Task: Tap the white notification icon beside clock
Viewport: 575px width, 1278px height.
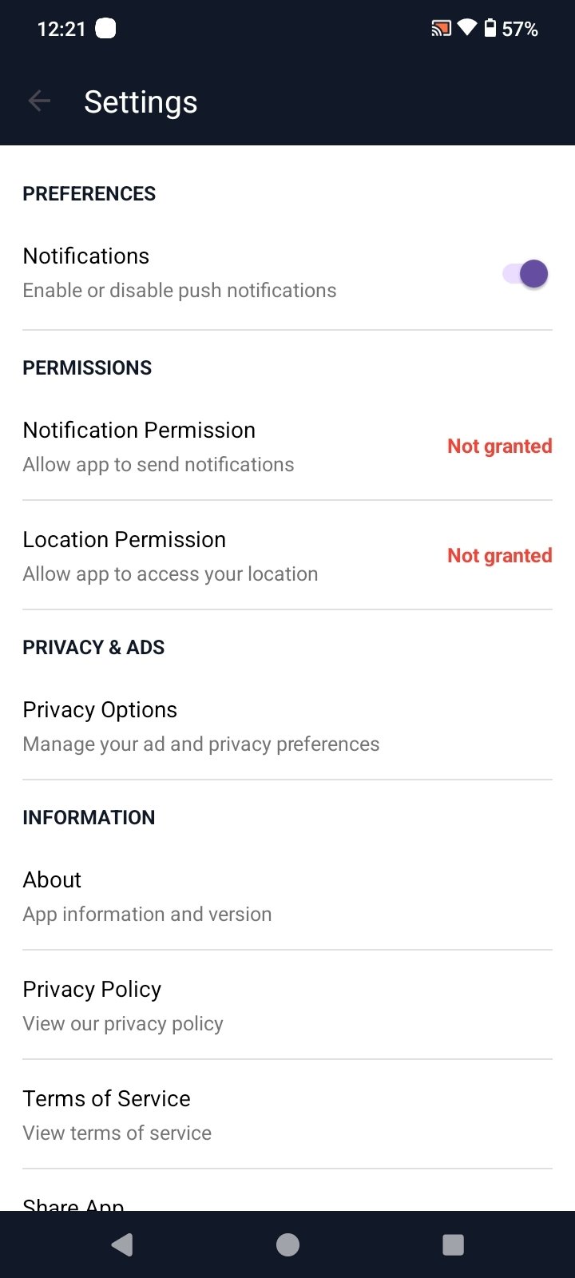Action: (x=105, y=29)
